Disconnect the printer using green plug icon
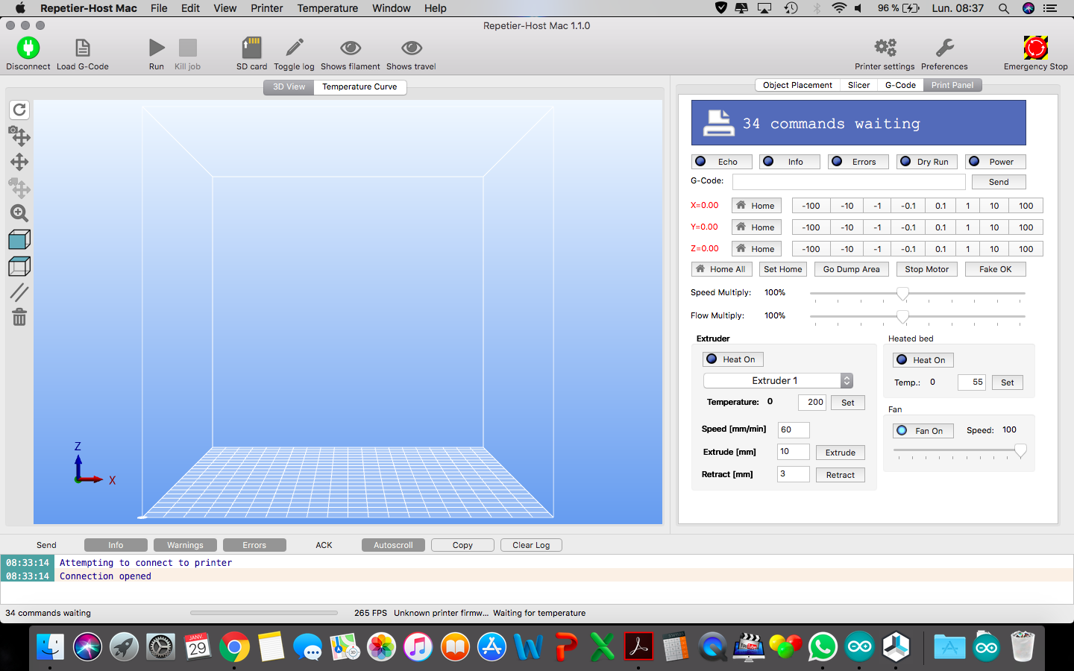The width and height of the screenshot is (1074, 671). pos(28,48)
